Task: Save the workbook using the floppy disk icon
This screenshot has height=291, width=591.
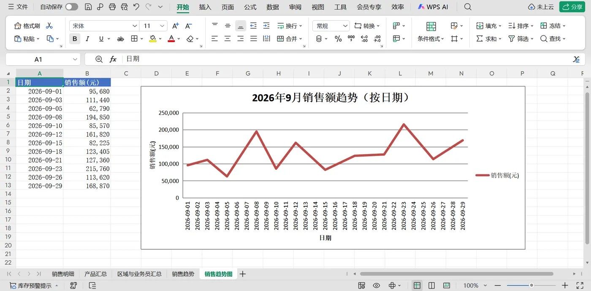Action: pos(88,7)
